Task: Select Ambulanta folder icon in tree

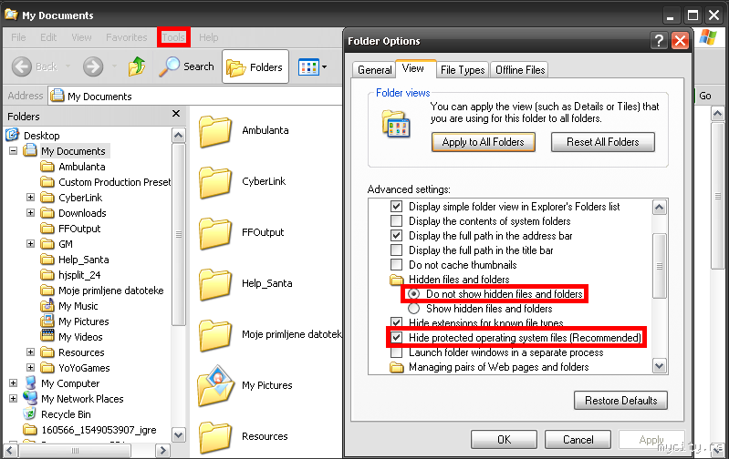Action: [x=47, y=167]
